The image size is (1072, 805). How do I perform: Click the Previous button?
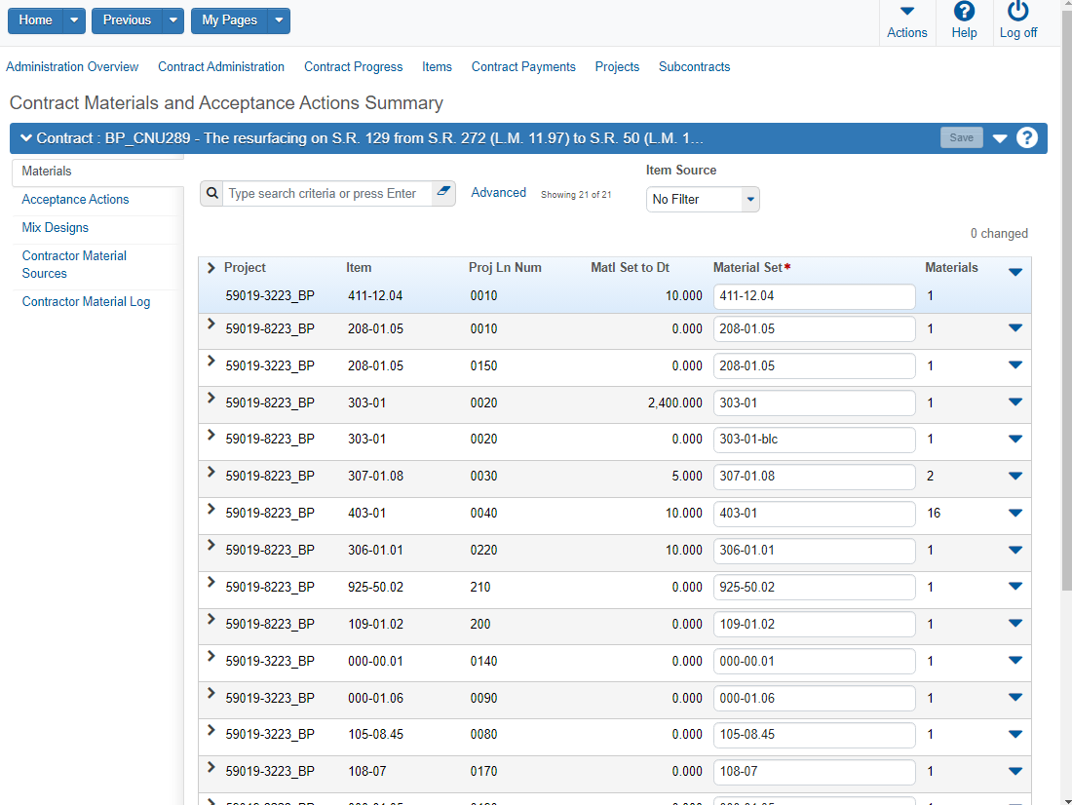(127, 20)
